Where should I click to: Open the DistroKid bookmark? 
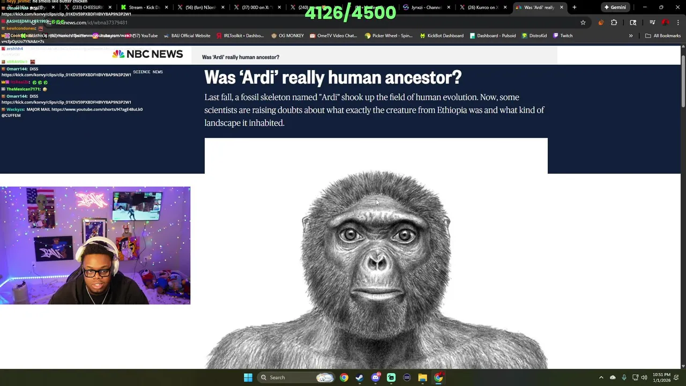[x=534, y=36]
